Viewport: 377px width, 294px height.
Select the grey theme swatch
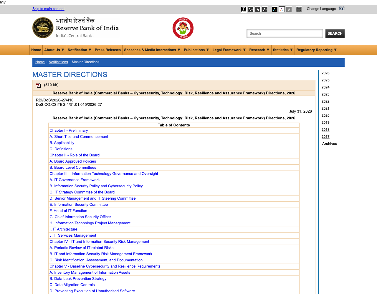coord(289,9)
